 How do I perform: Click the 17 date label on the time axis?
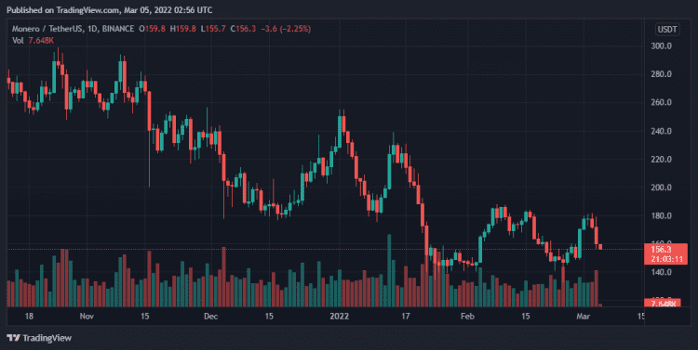click(406, 317)
